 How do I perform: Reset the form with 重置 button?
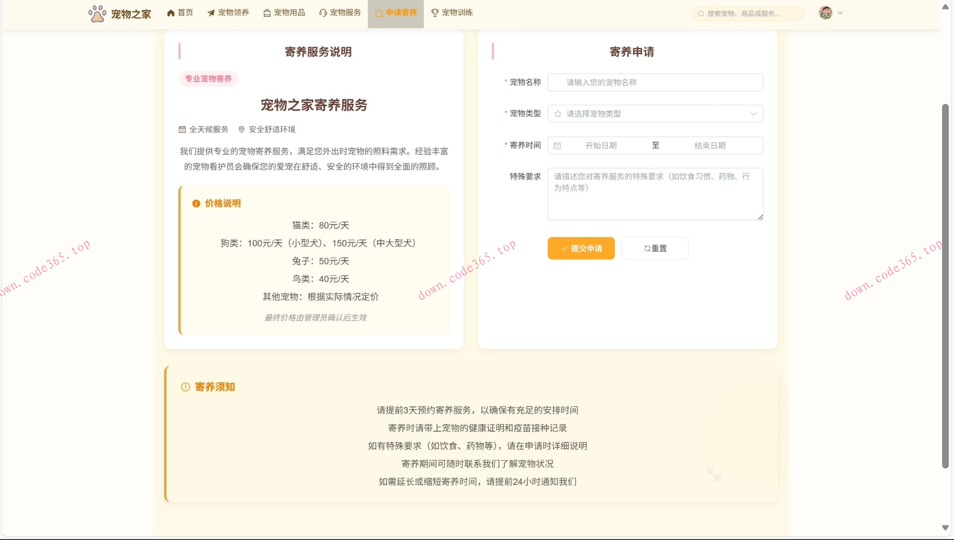tap(655, 248)
